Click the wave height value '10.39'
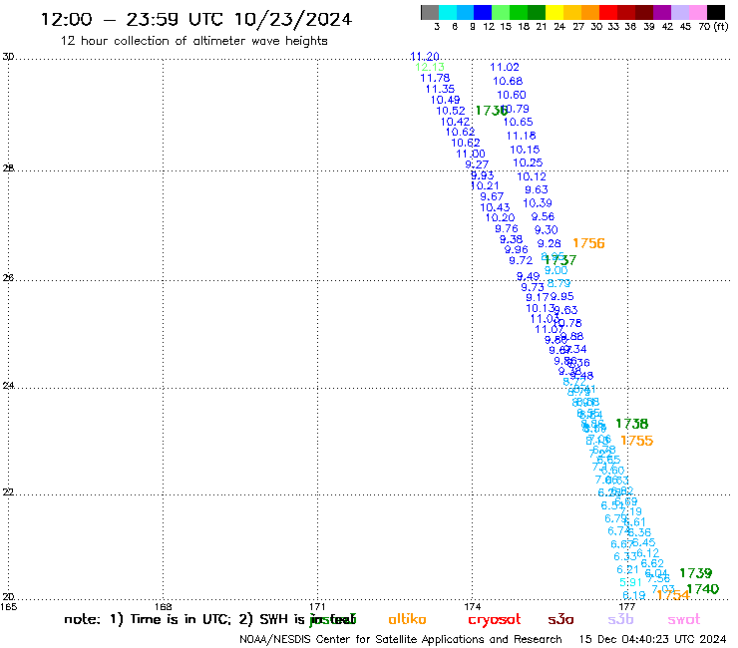 pos(538,202)
